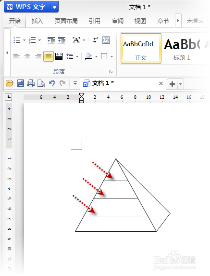The width and height of the screenshot is (210, 276).
Task: Apply numbered list formatting
Action: coord(33,40)
